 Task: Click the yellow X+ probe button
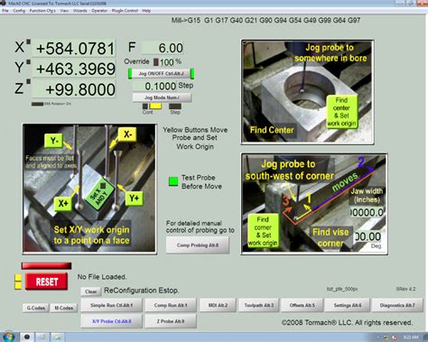[x=63, y=204]
